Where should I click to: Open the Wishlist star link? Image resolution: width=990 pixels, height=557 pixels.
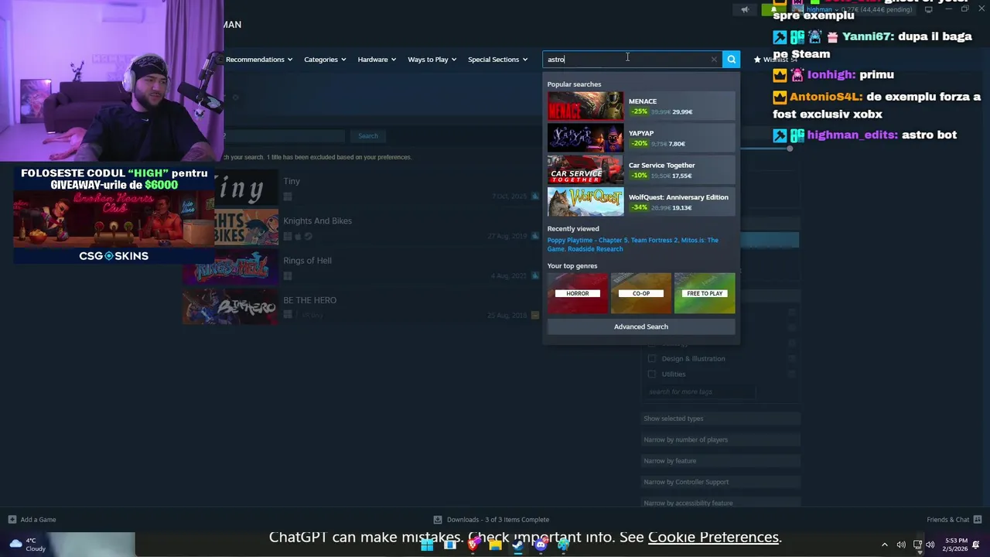(774, 60)
